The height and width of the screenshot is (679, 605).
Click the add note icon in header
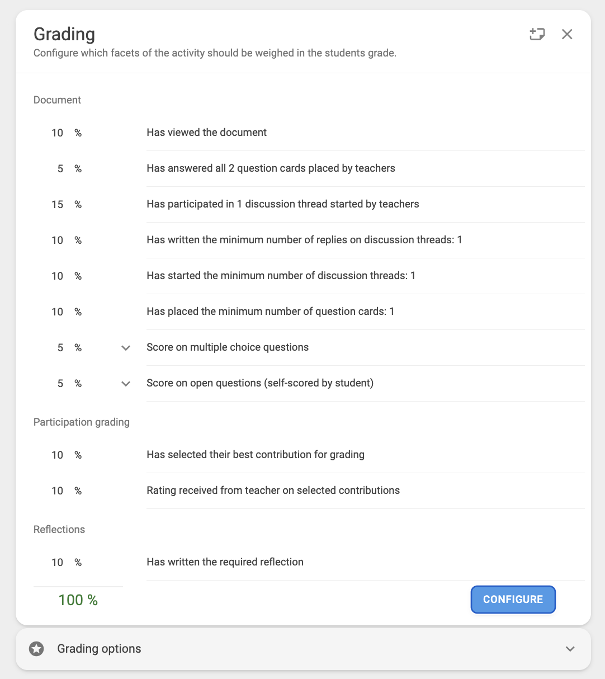coord(537,35)
